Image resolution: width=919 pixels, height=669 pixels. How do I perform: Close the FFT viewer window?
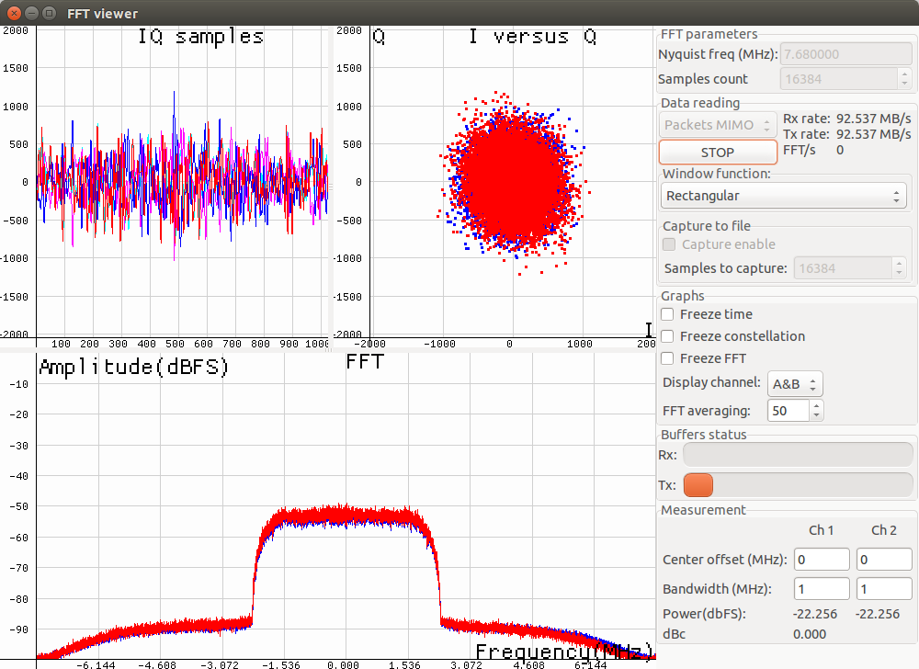(13, 14)
